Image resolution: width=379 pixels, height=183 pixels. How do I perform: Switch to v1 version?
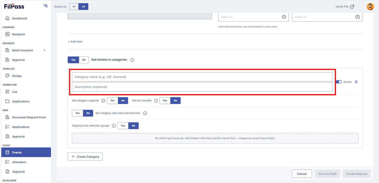(74, 7)
